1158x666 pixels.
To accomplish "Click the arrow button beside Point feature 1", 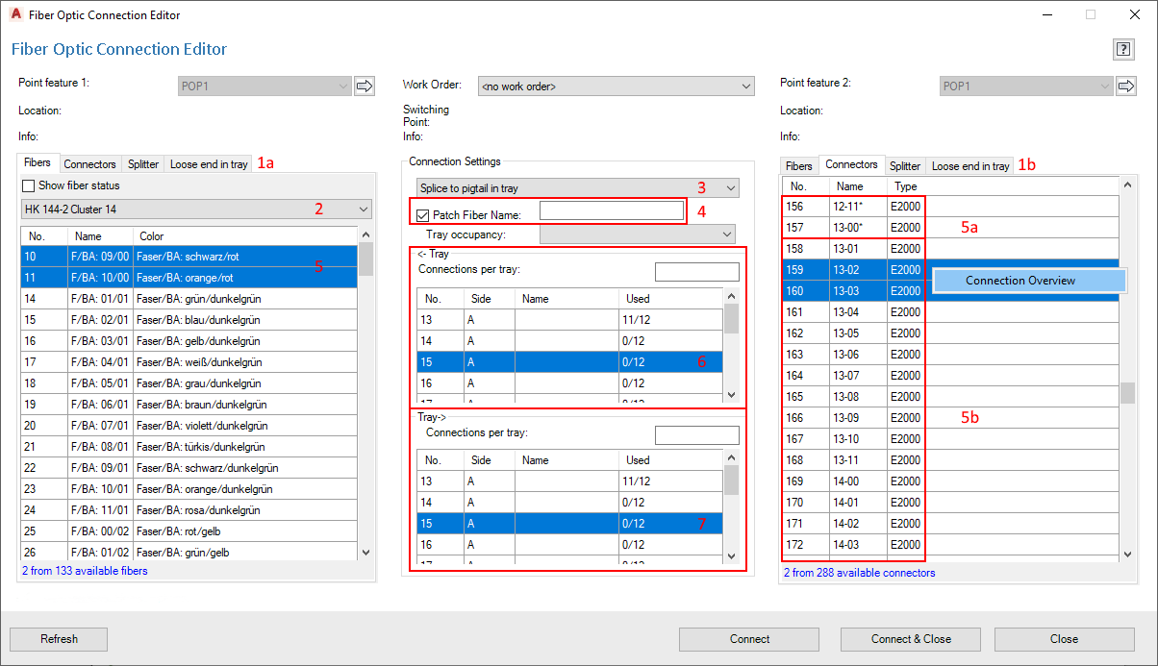I will pyautogui.click(x=365, y=86).
